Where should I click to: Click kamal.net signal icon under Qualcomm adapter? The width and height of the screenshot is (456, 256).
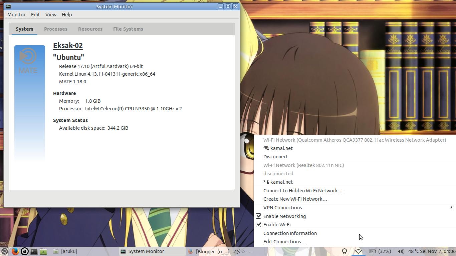point(266,148)
